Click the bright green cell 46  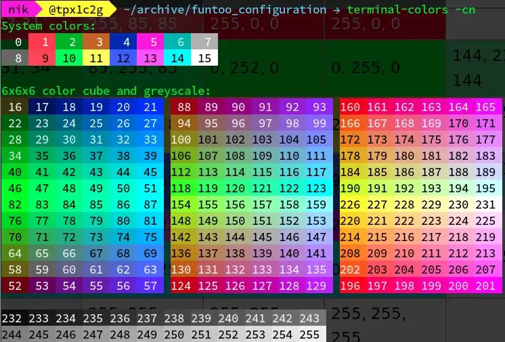pyautogui.click(x=15, y=188)
